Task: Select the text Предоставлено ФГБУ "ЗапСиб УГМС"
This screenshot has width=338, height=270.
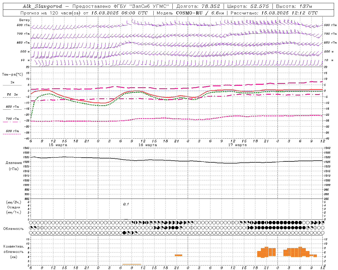Action: click(120, 6)
